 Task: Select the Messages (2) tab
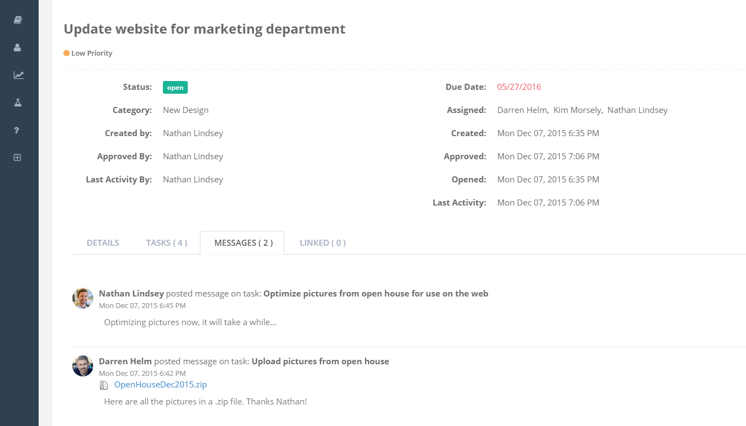point(242,242)
